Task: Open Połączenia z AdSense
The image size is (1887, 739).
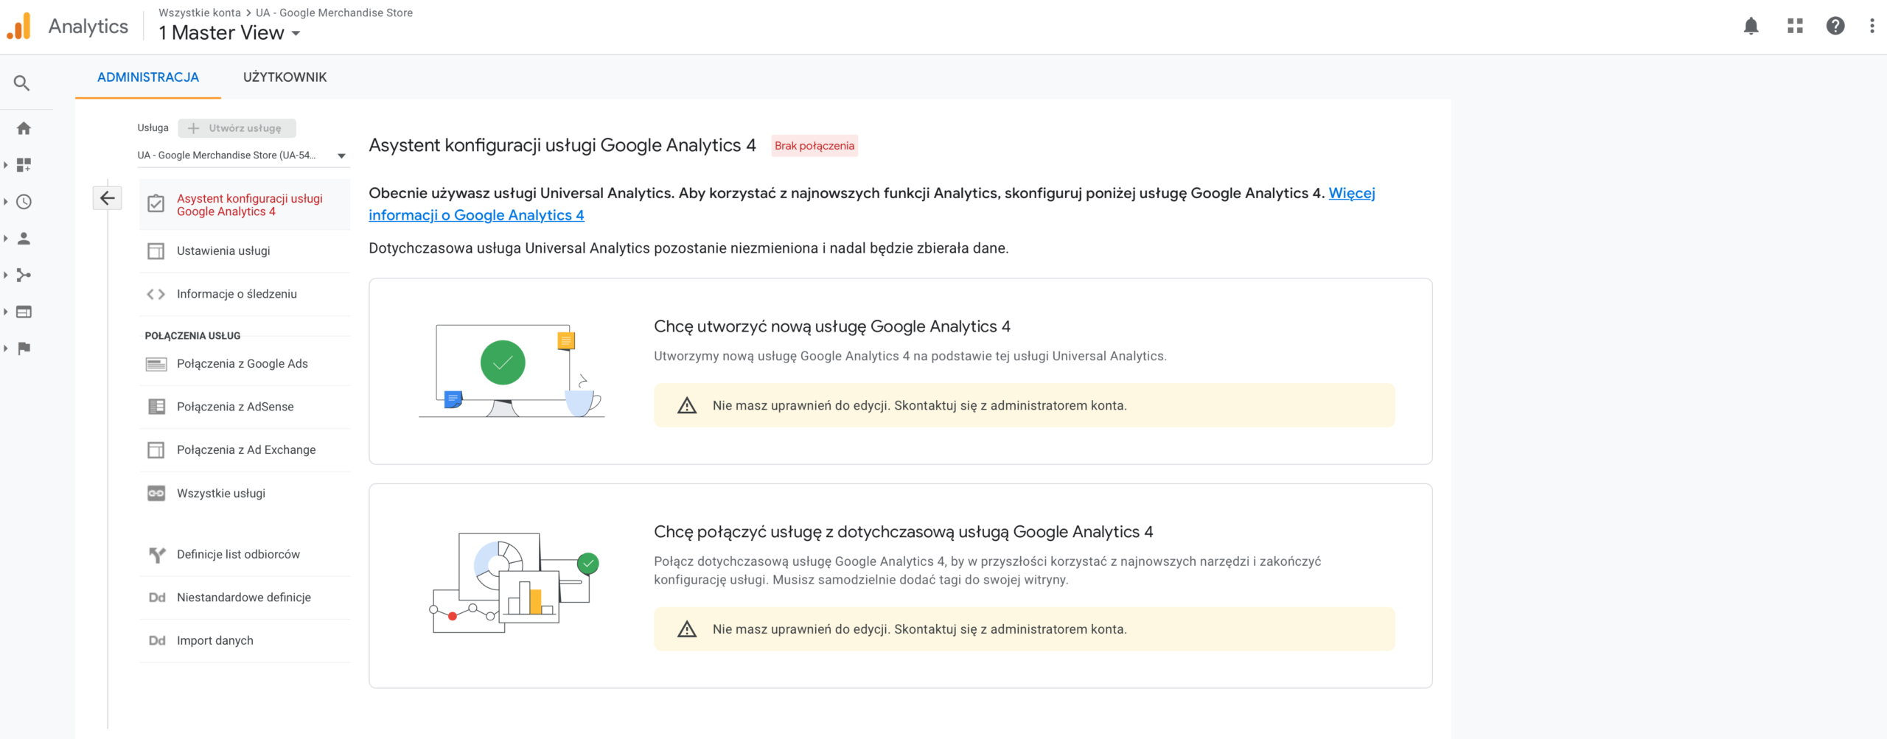Action: (x=245, y=407)
